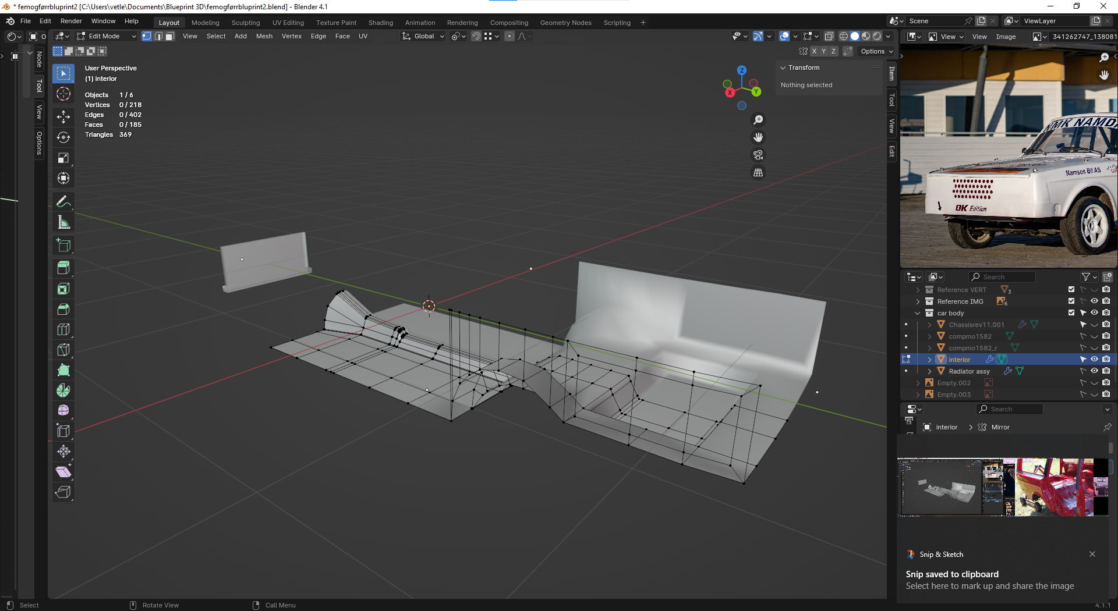Select the Poly Build tool
The image size is (1118, 611).
click(63, 370)
